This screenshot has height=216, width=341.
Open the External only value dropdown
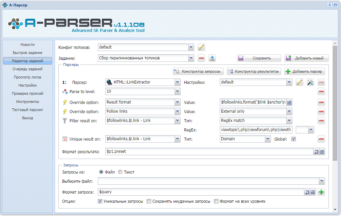point(289,111)
